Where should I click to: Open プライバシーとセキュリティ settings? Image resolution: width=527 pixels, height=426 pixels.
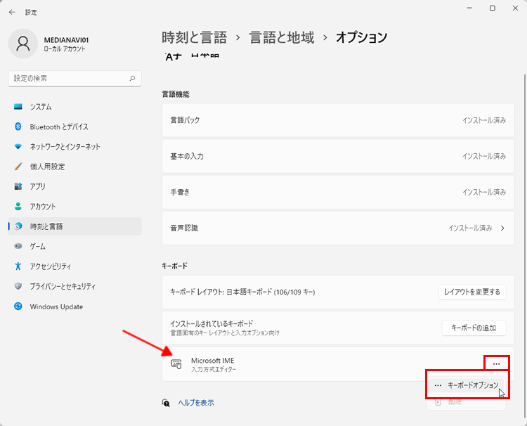(x=74, y=286)
